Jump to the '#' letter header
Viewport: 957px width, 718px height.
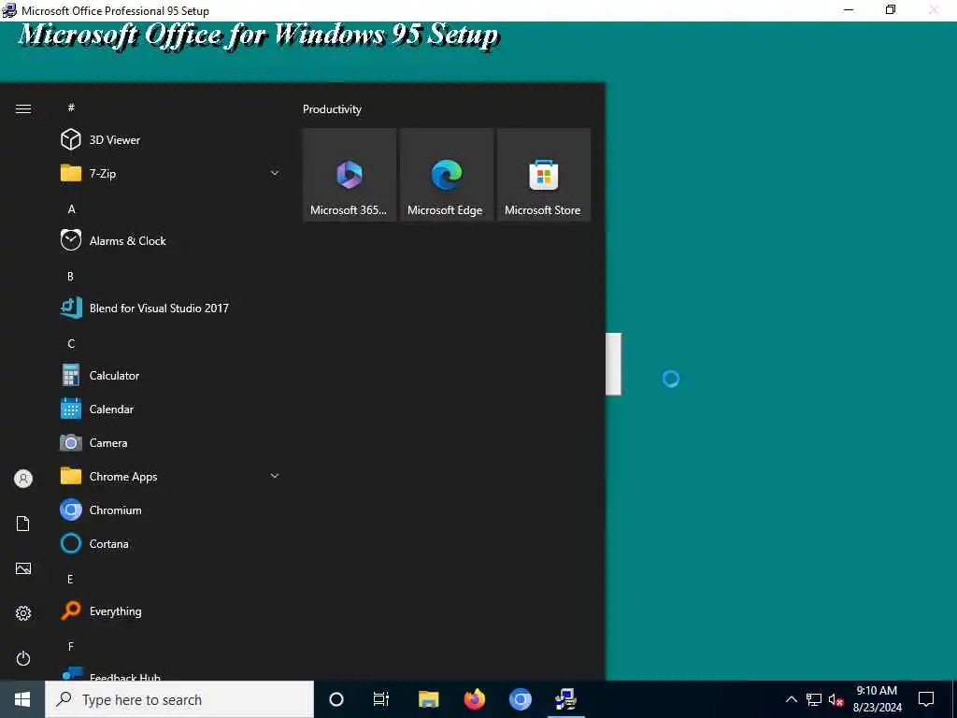(x=71, y=108)
